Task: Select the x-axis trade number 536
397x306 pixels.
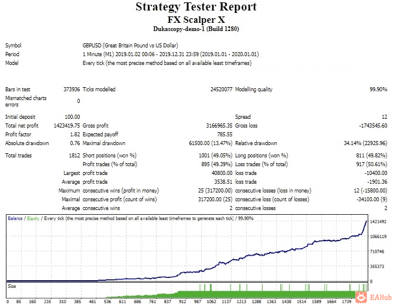Action: 107,301
